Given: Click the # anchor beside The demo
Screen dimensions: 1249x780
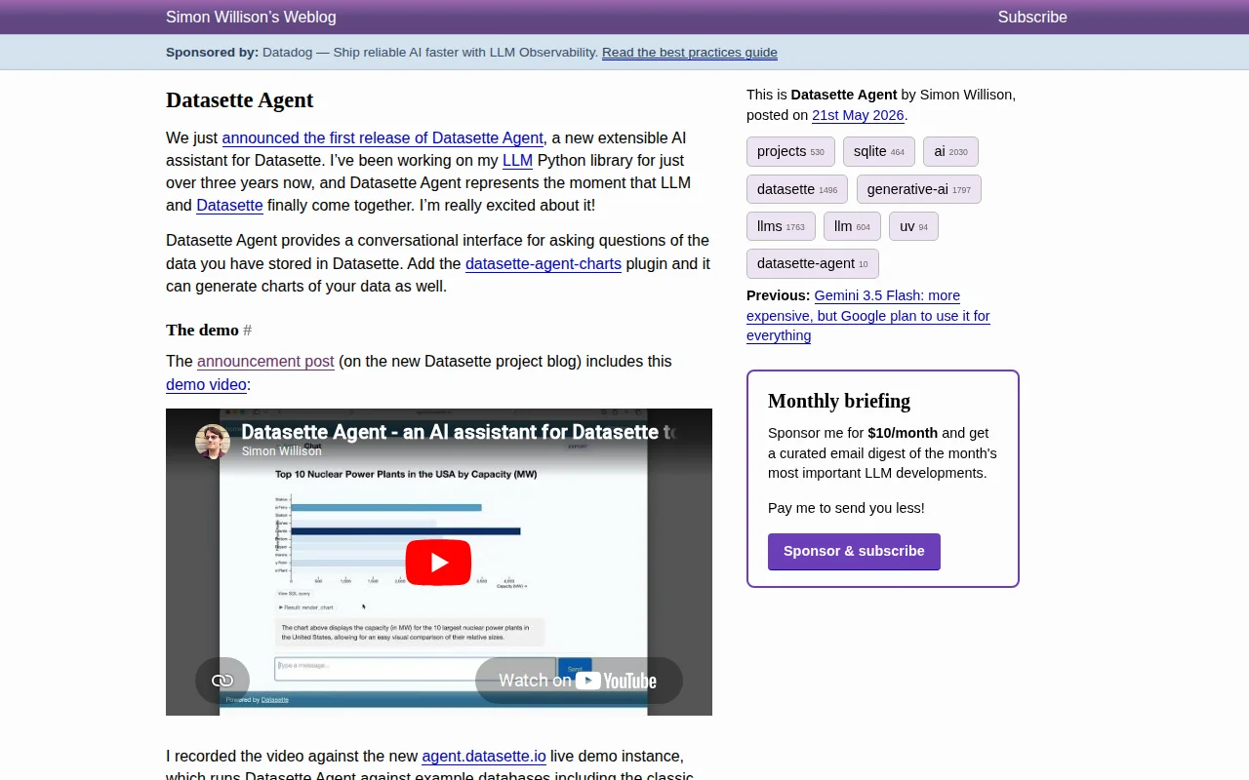Looking at the screenshot, I should click(x=248, y=330).
